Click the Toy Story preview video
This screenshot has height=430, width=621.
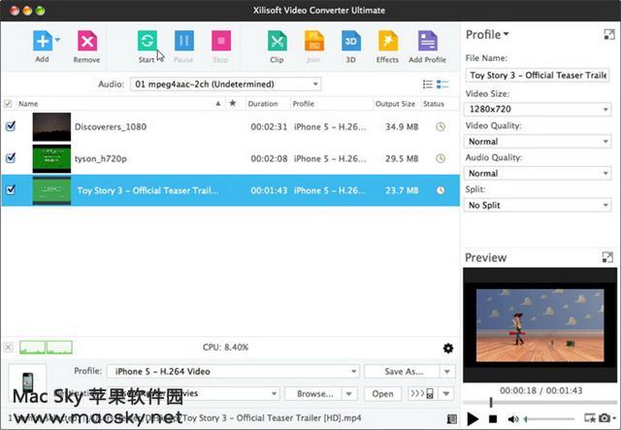coord(539,325)
